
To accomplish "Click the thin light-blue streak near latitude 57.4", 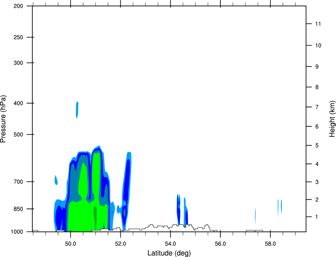I will (255, 216).
